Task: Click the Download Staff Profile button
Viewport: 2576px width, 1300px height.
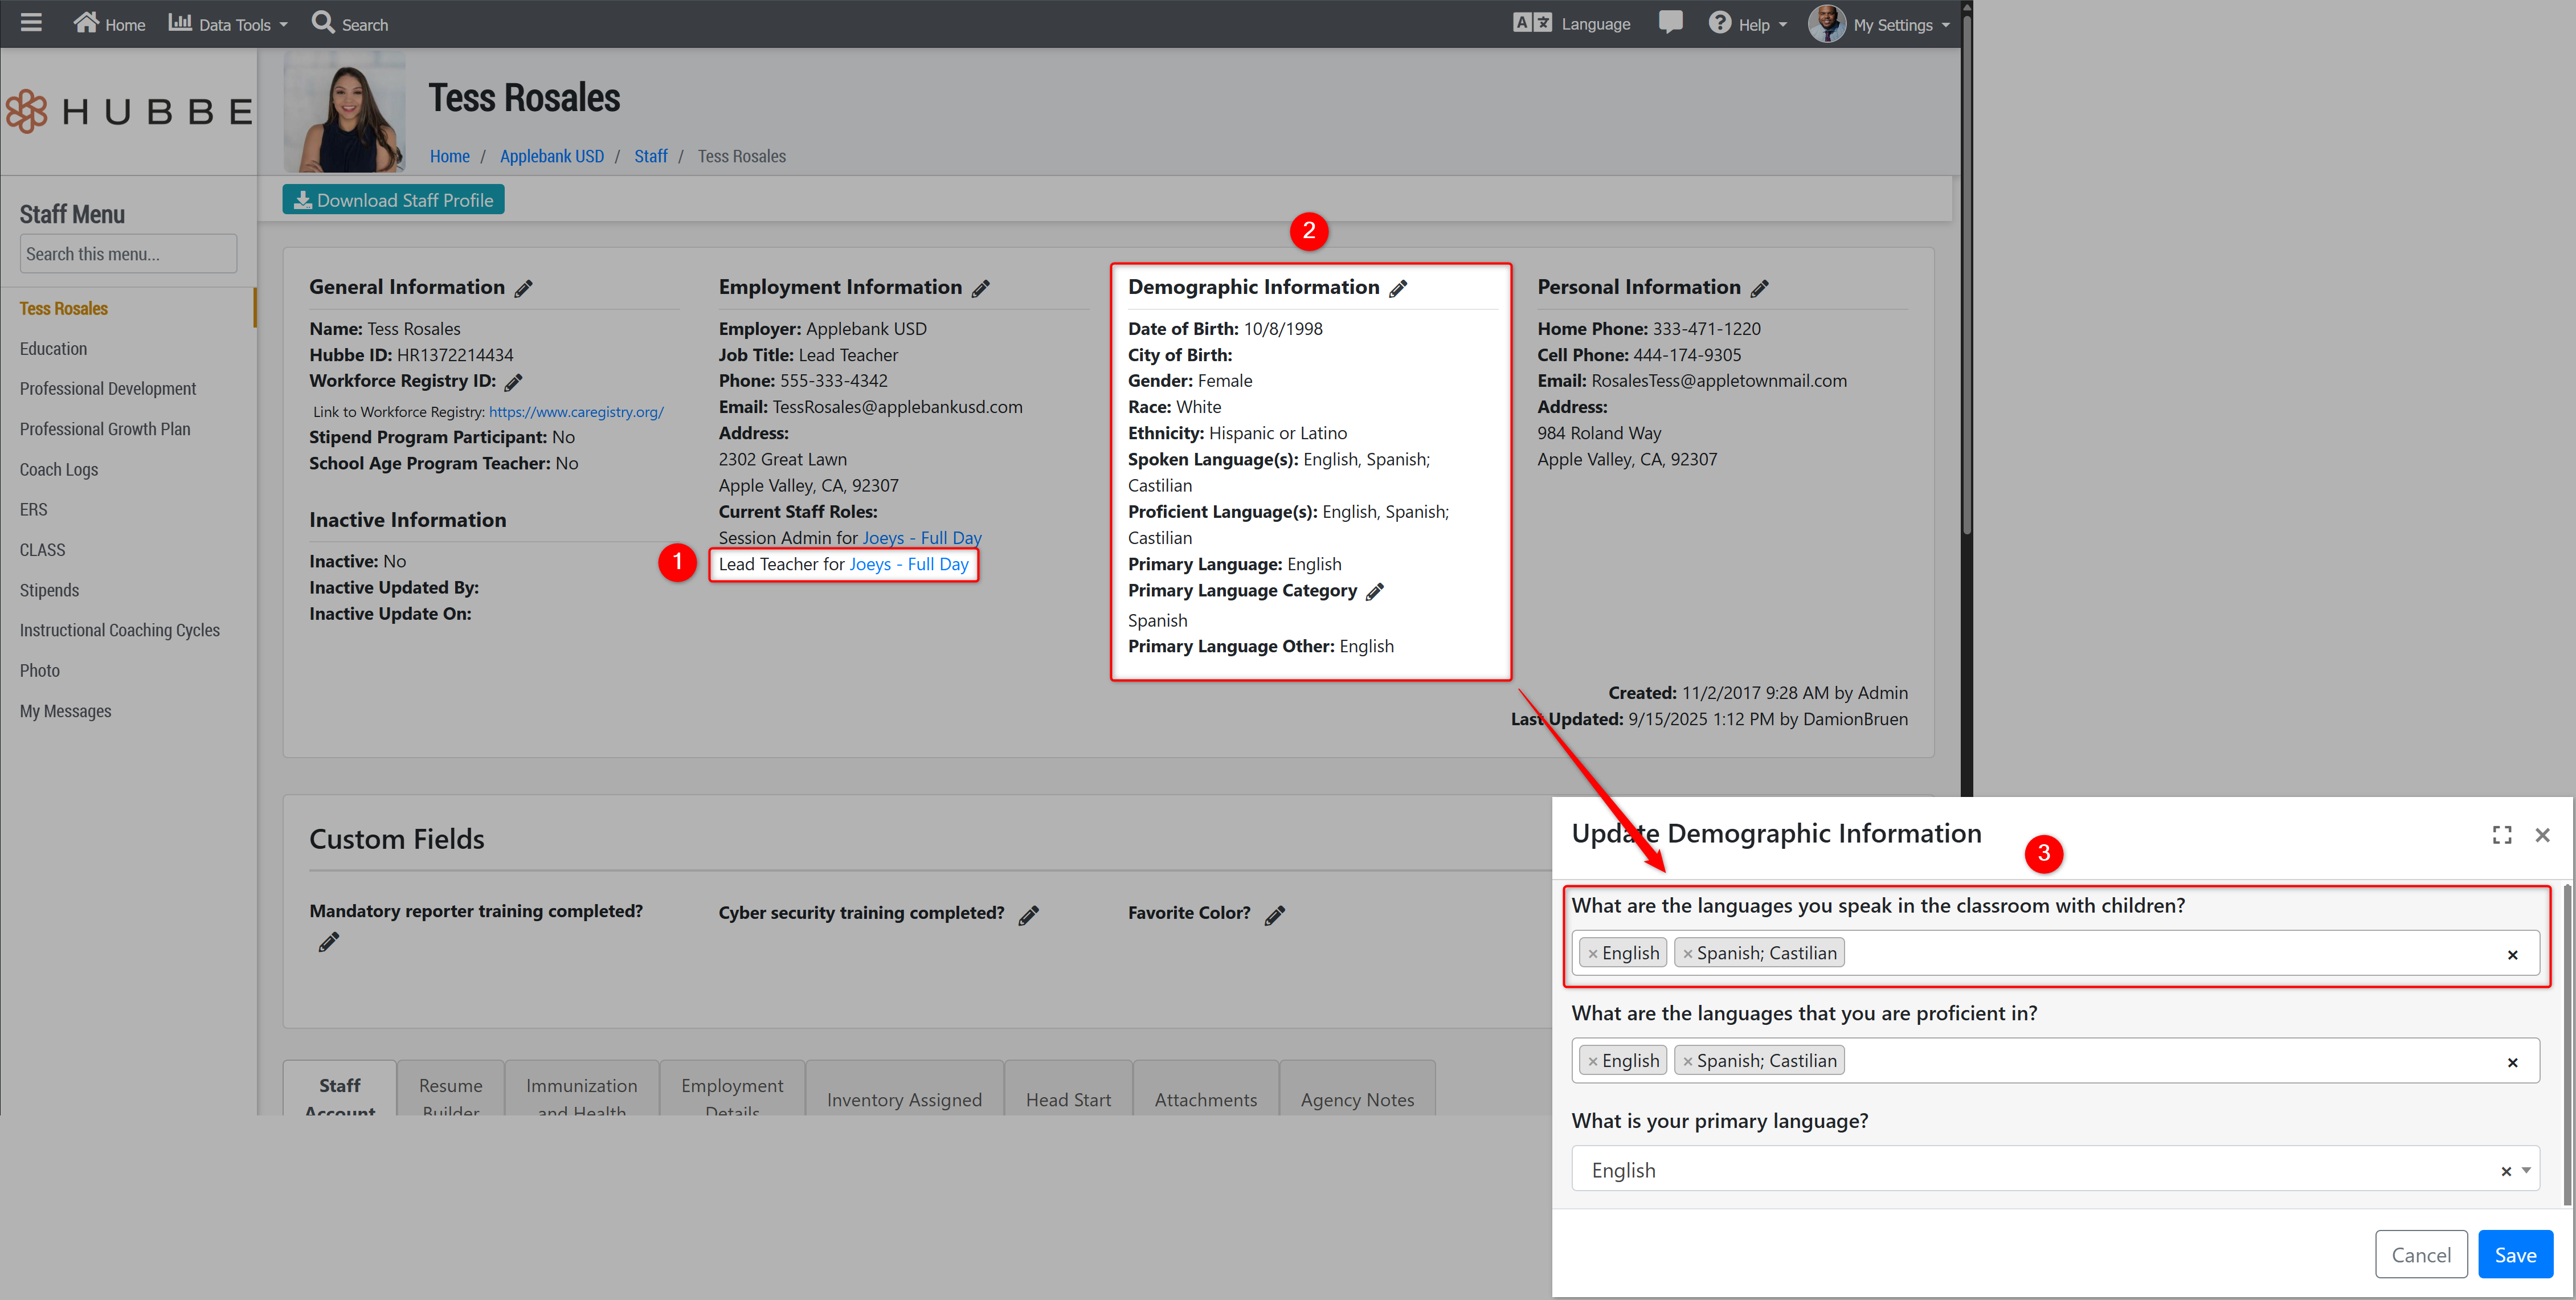Action: point(393,200)
